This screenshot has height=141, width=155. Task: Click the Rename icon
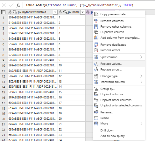point(96,112)
